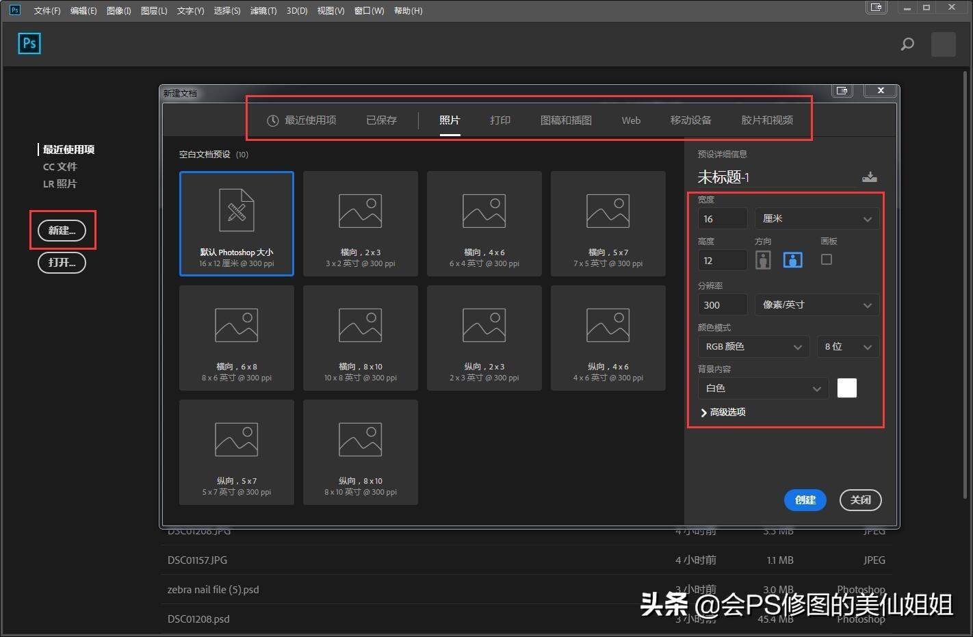Open recent file zebra nail file (5).psd
Viewport: 973px width, 637px height.
tap(527, 589)
